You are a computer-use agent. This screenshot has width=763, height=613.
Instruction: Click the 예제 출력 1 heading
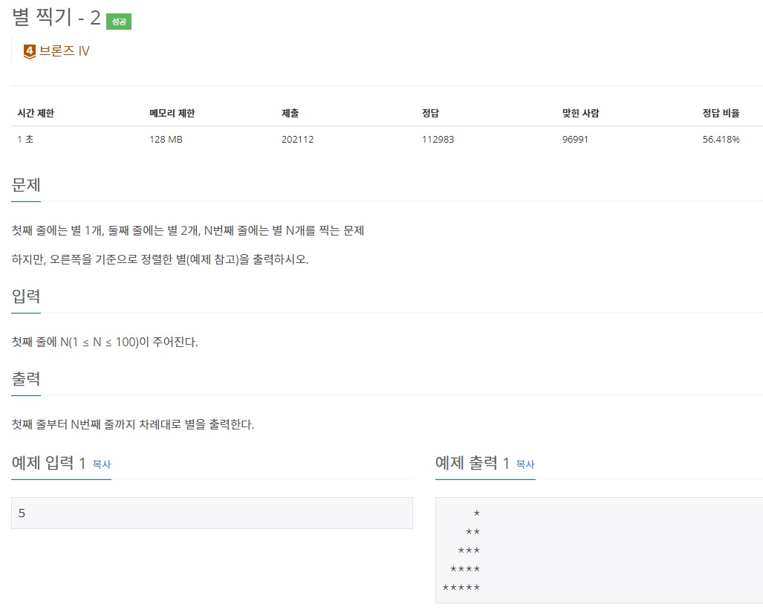[471, 462]
